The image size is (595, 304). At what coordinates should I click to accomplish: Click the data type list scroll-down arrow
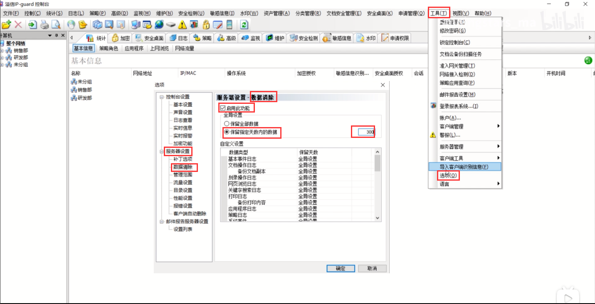(x=378, y=218)
